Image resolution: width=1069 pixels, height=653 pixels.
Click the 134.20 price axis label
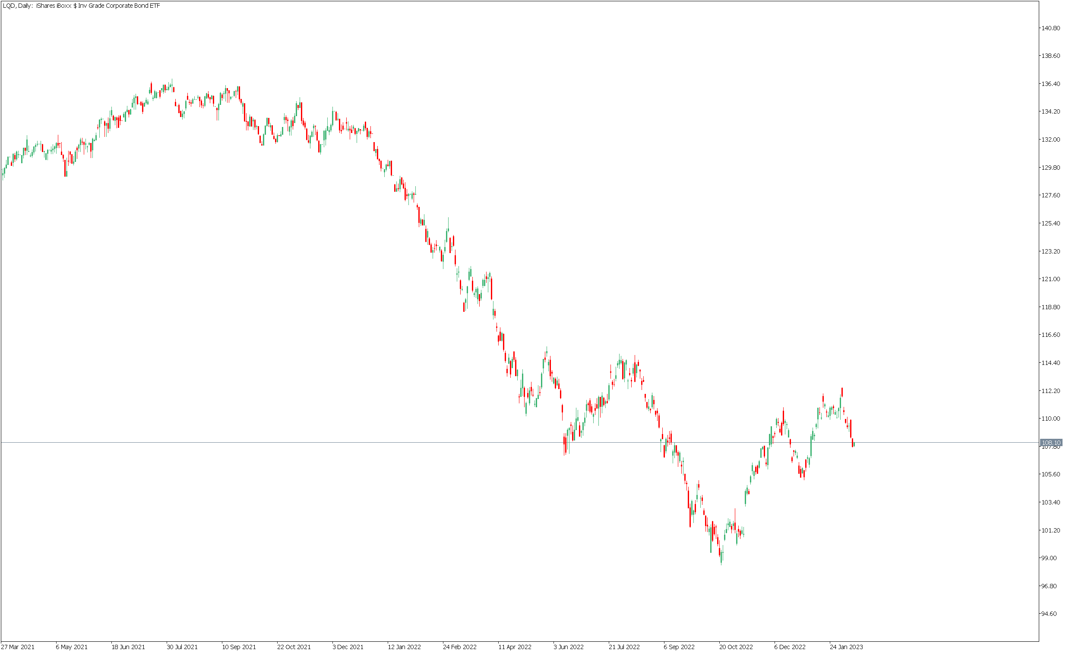click(1051, 111)
